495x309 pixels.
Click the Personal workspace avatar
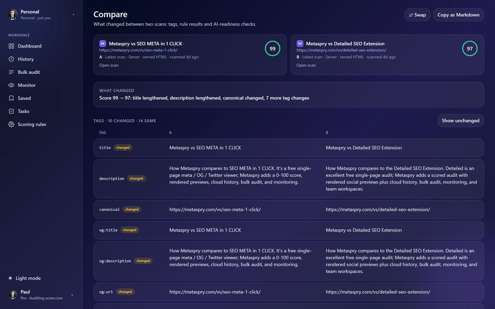coord(12,15)
